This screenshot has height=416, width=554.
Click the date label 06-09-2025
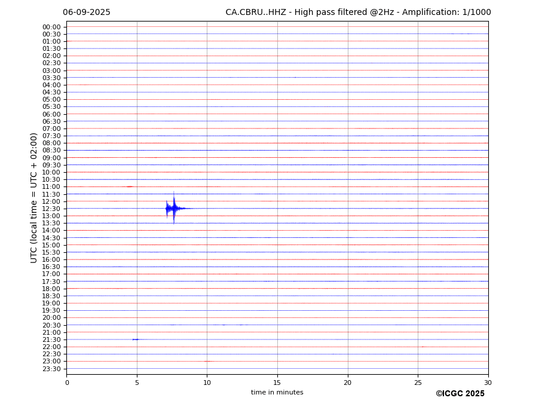pos(87,13)
